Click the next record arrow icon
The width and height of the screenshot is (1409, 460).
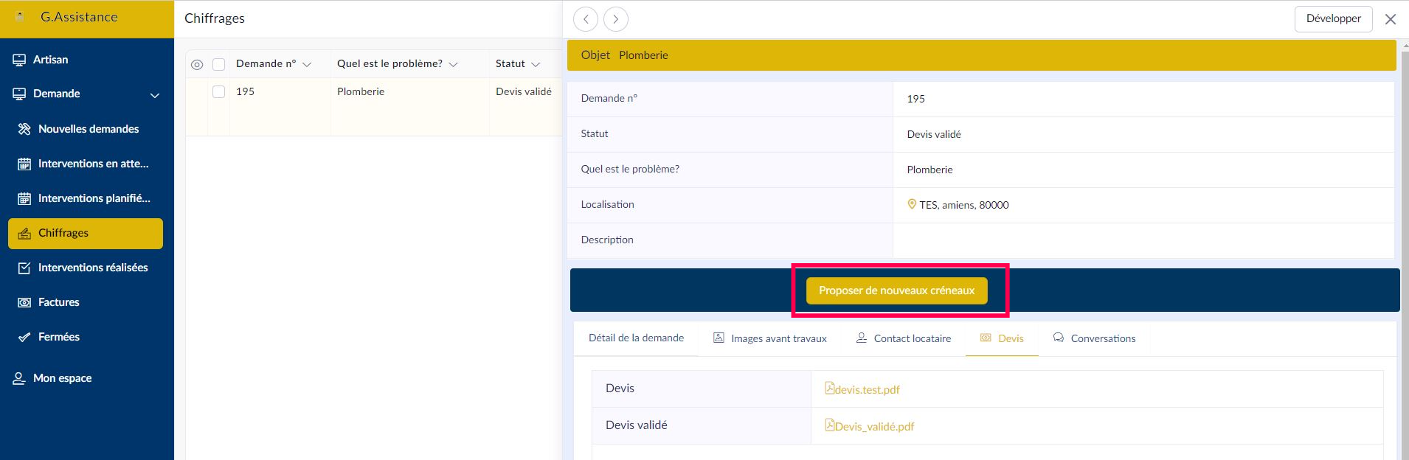tap(616, 19)
